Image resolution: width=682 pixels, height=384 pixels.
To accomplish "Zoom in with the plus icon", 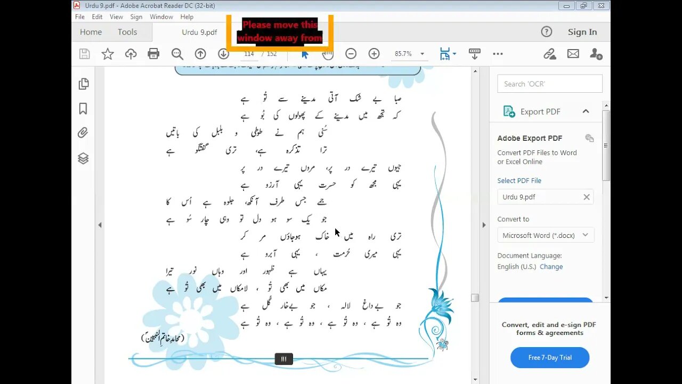I will click(x=374, y=54).
